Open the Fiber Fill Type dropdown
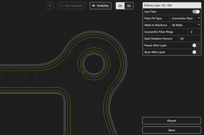204x135 pixels. (x=185, y=18)
